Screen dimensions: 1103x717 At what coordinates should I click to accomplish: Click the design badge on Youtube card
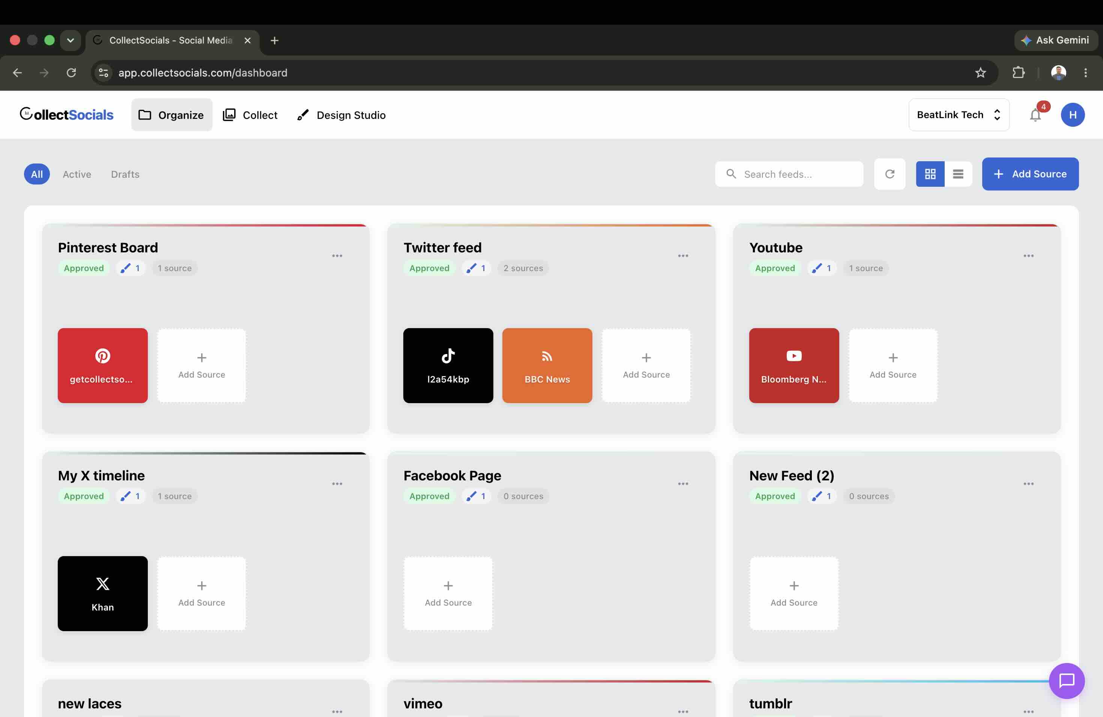(822, 268)
